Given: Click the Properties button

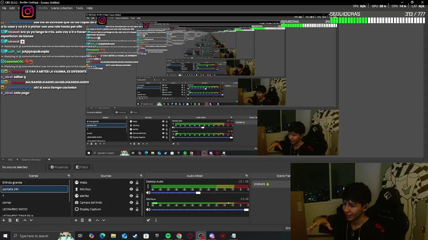Looking at the screenshot, I should click(59, 167).
